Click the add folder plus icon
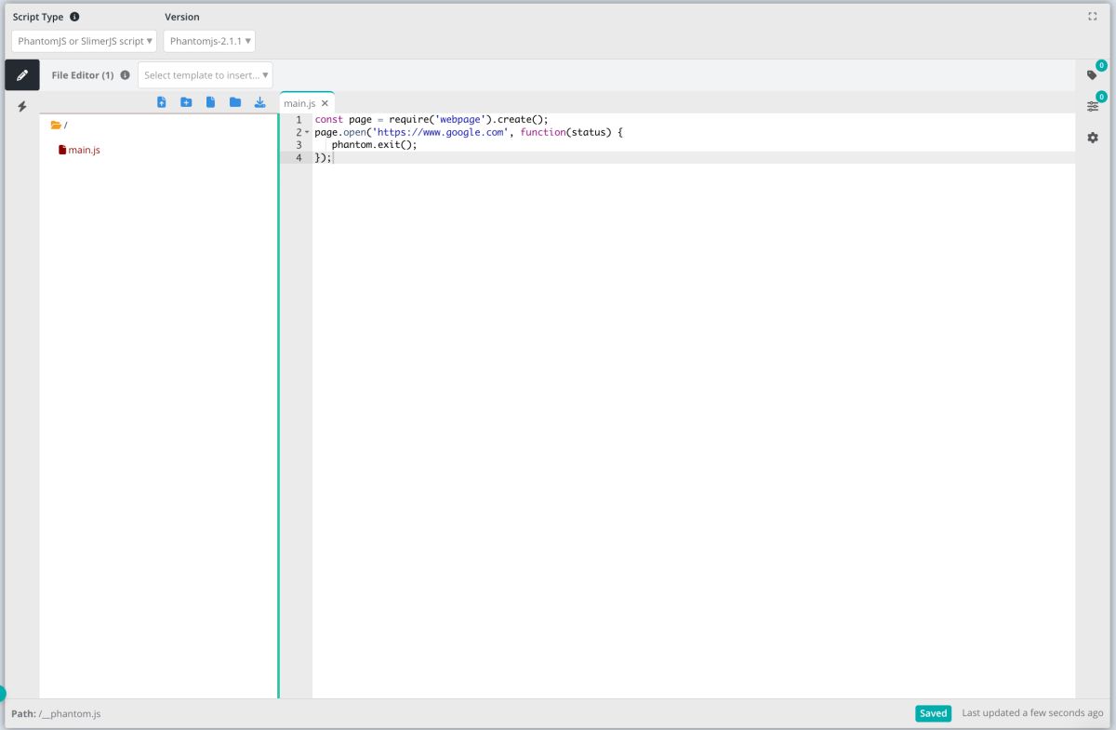This screenshot has height=730, width=1116. 186,102
